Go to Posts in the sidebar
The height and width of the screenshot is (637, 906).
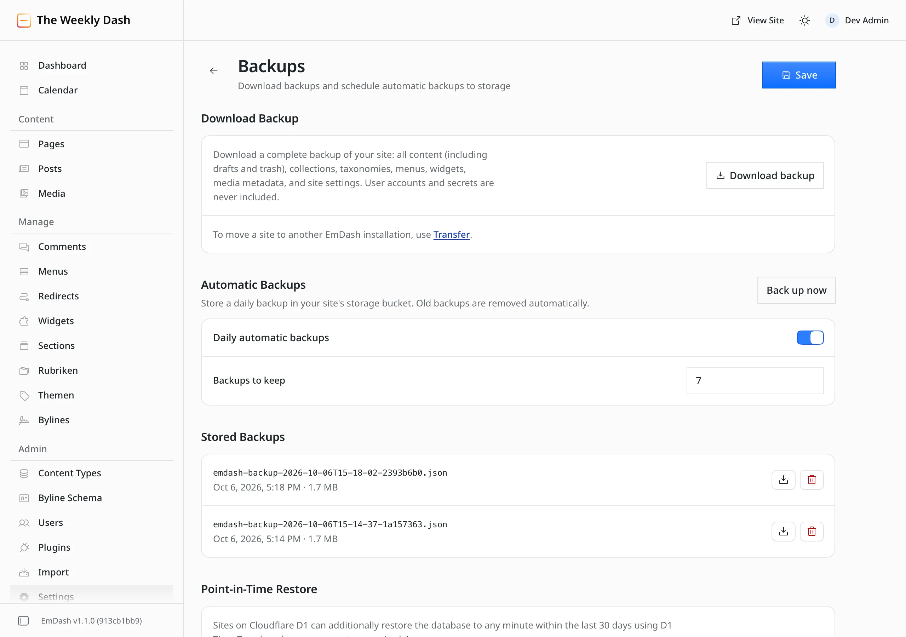point(92,169)
